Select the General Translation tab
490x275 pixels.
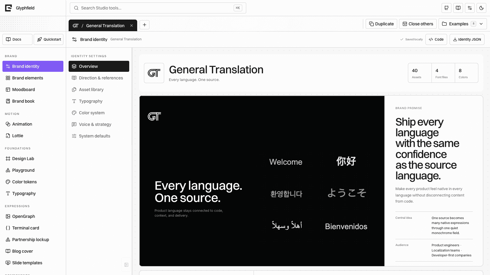[x=103, y=26]
